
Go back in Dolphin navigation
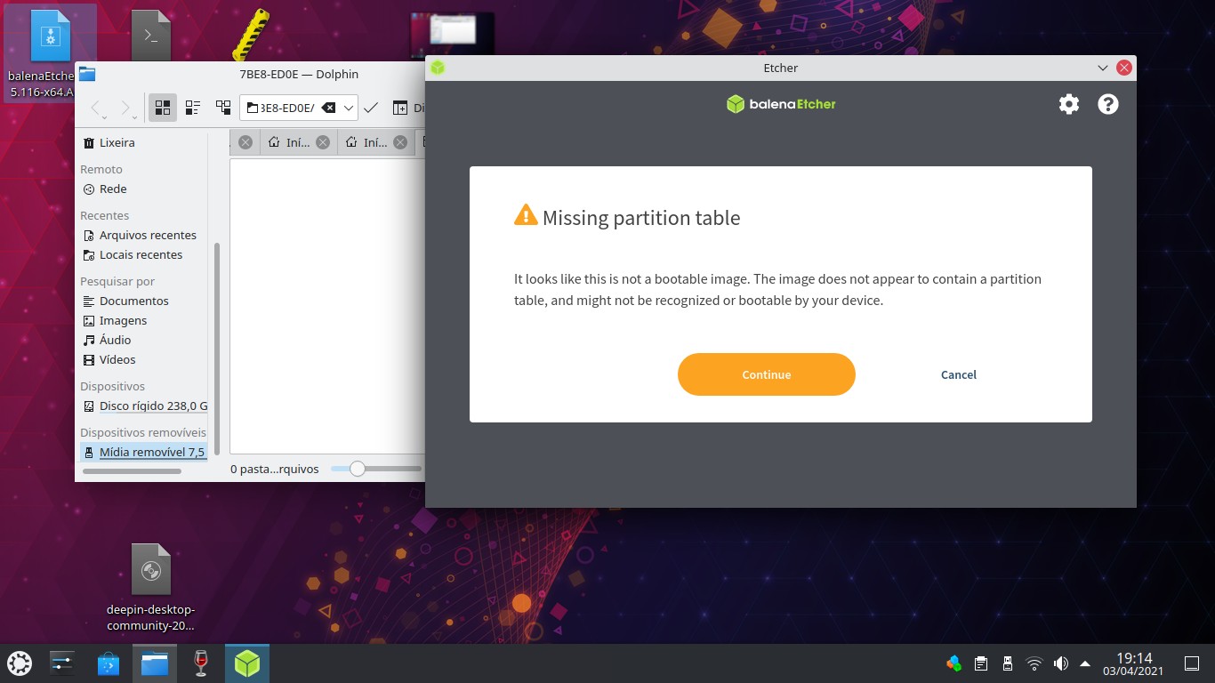(98, 108)
